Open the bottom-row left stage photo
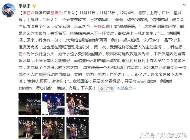This screenshot has width=190, height=140. (30, 128)
